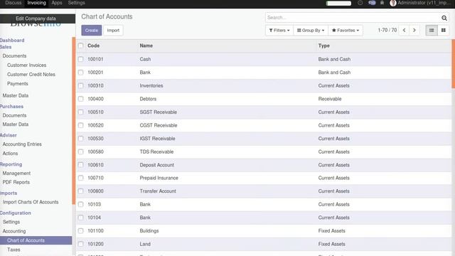
Task: Open the Filters dropdown
Action: [279, 30]
